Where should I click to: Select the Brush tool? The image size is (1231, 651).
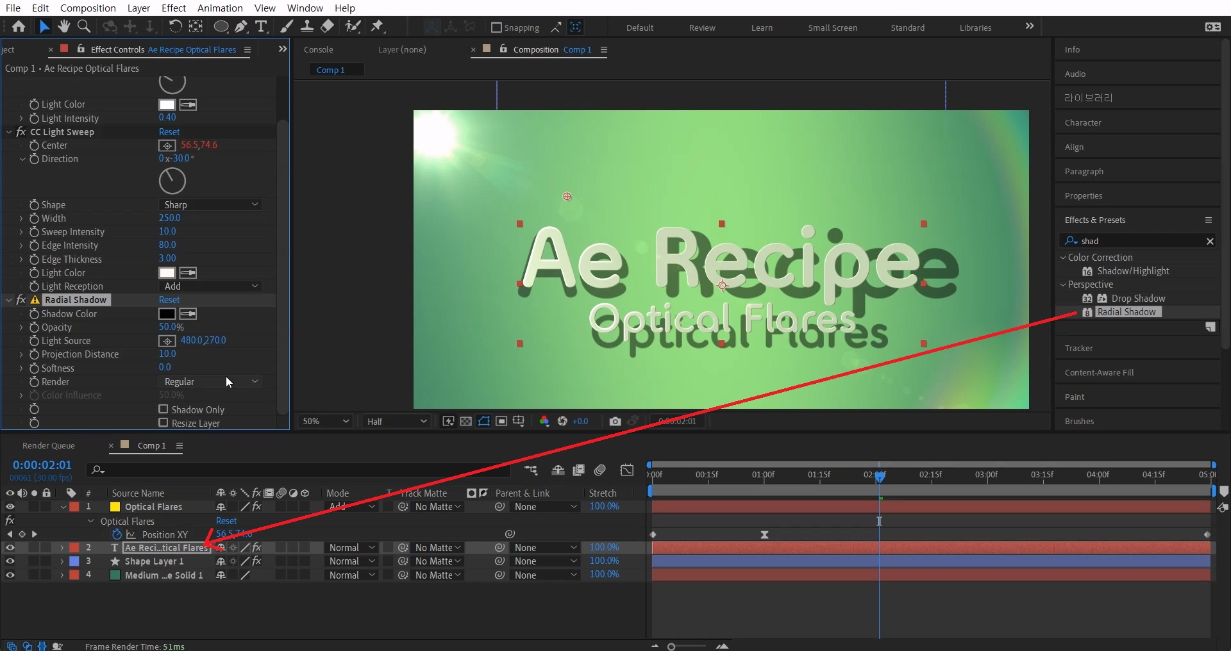287,26
